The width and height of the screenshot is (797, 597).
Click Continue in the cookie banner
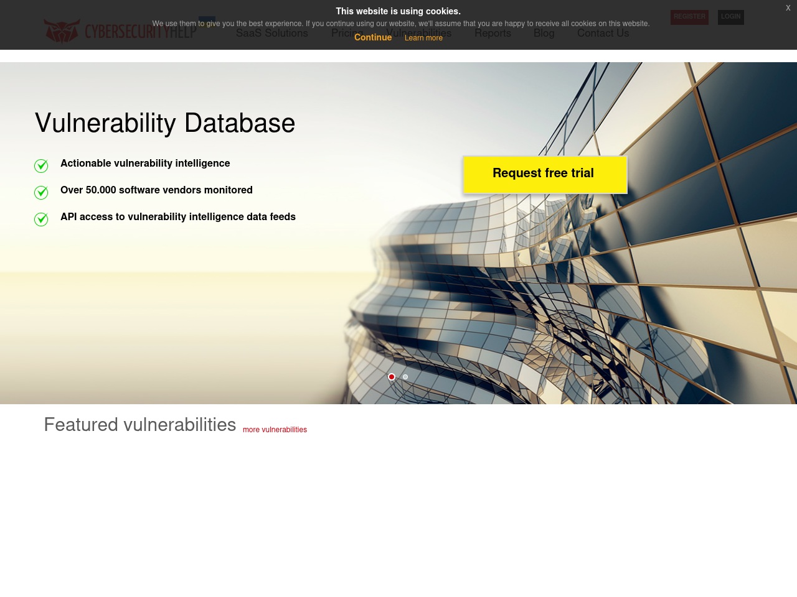tap(373, 37)
